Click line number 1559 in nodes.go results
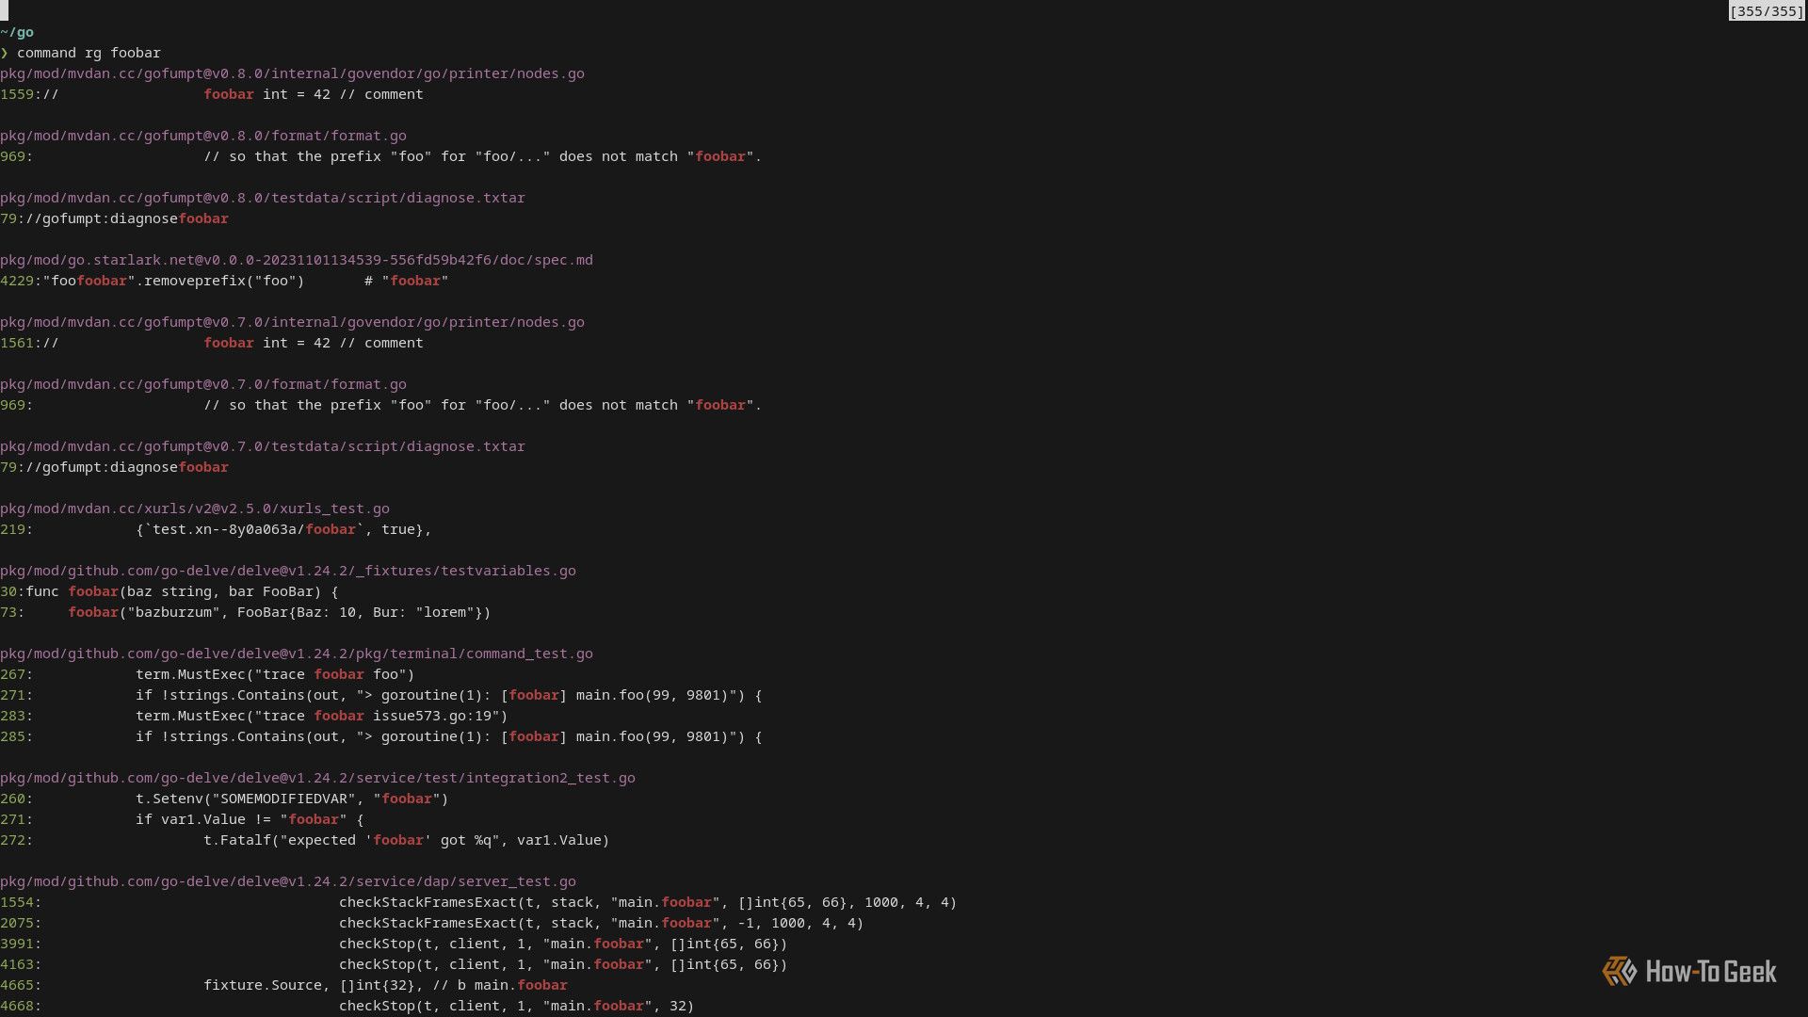The width and height of the screenshot is (1808, 1017). (x=17, y=94)
